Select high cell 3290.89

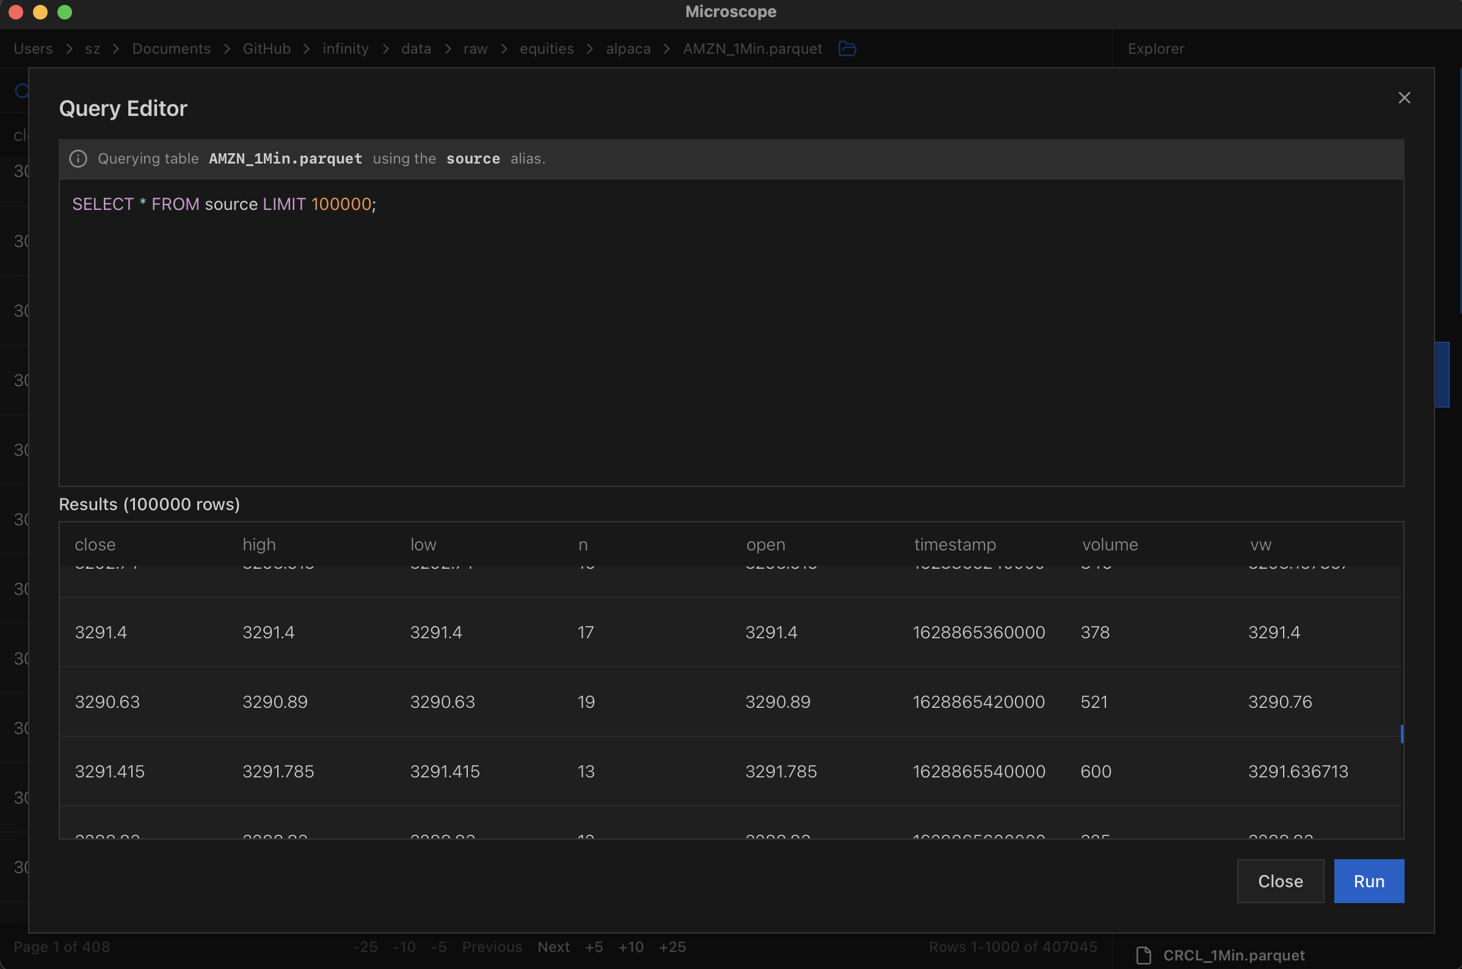(275, 702)
